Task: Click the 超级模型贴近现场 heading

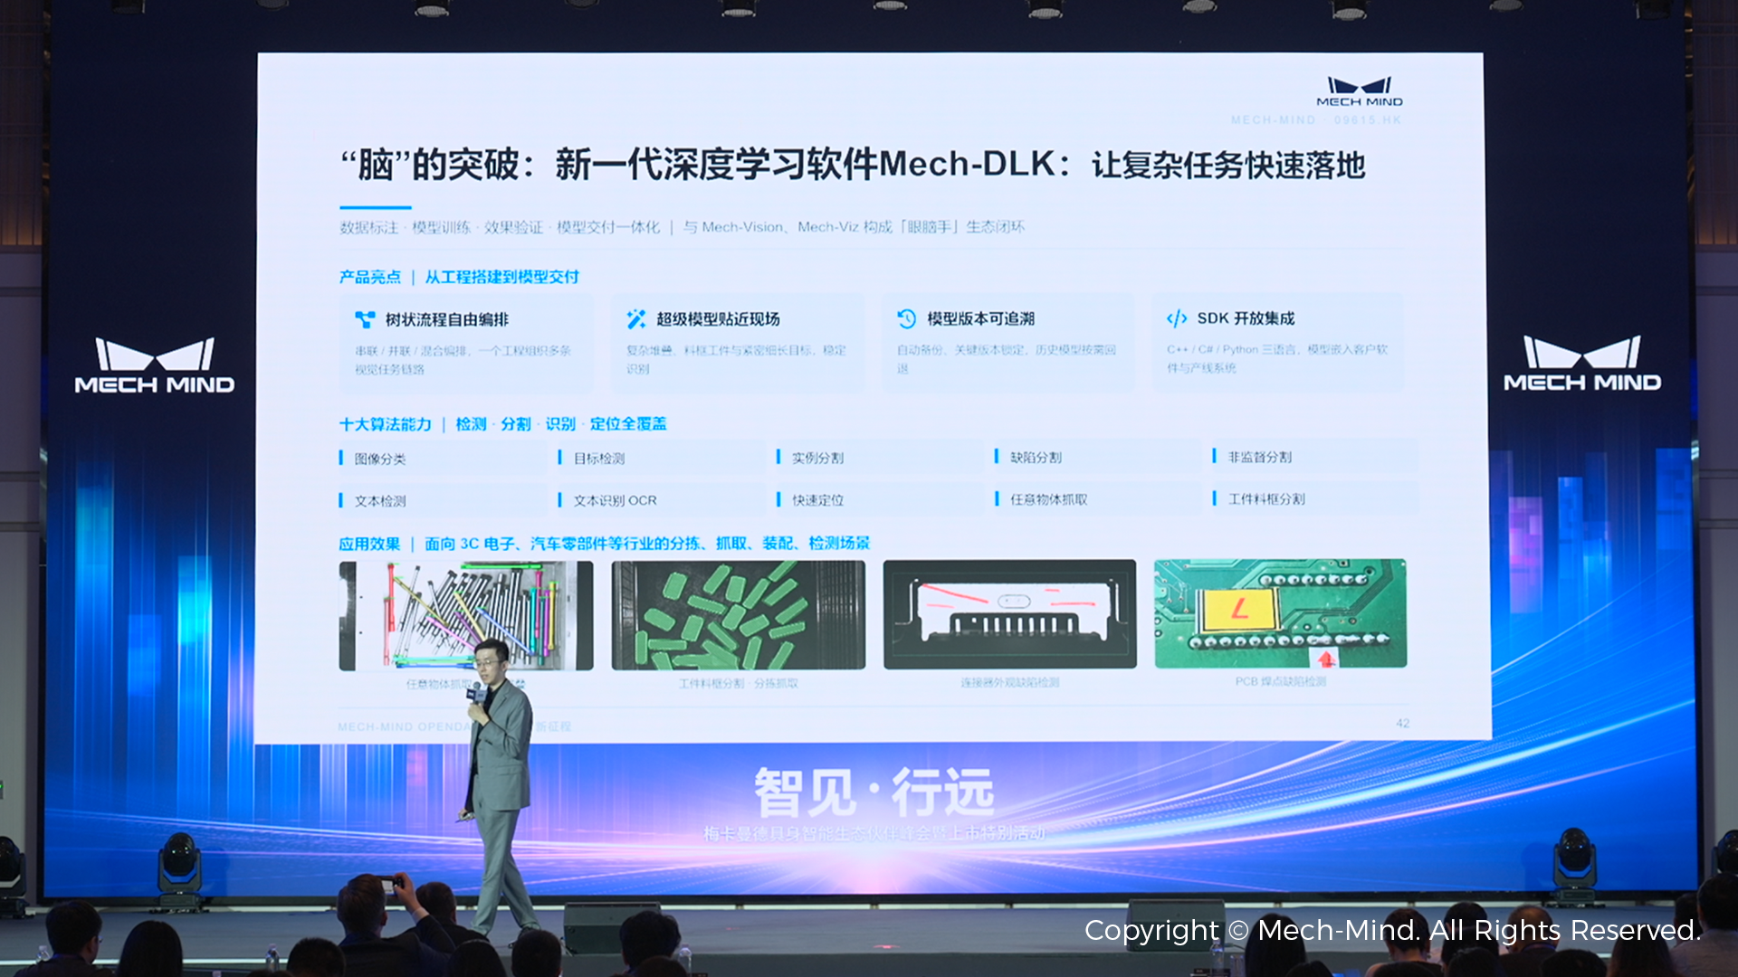Action: (x=718, y=318)
